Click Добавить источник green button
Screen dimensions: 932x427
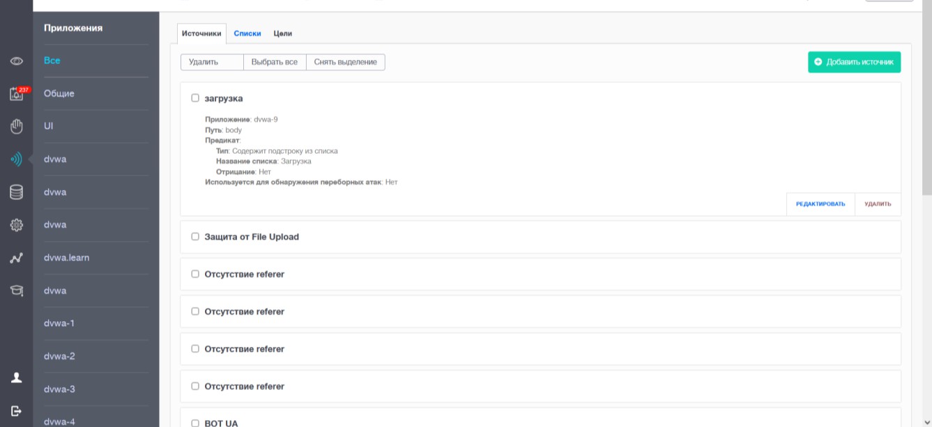[855, 62]
